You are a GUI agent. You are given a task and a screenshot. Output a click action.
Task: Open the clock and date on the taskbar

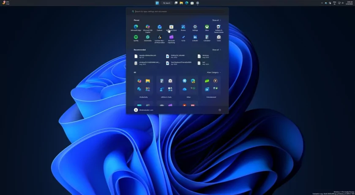[350, 3]
